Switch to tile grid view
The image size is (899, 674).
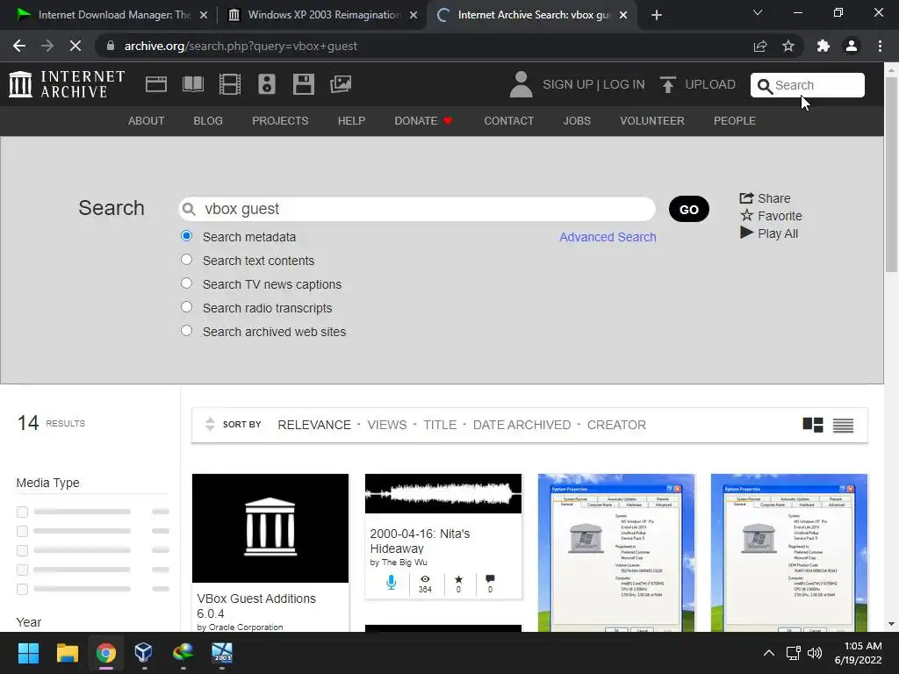(x=812, y=425)
